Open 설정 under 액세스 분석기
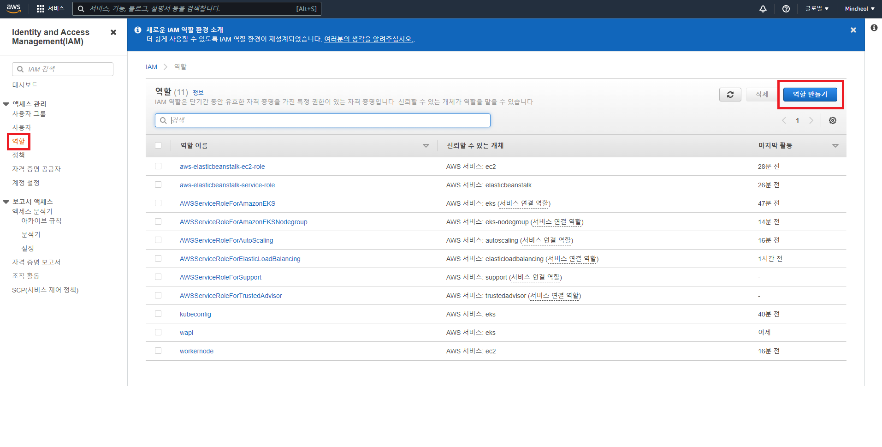 [28, 248]
